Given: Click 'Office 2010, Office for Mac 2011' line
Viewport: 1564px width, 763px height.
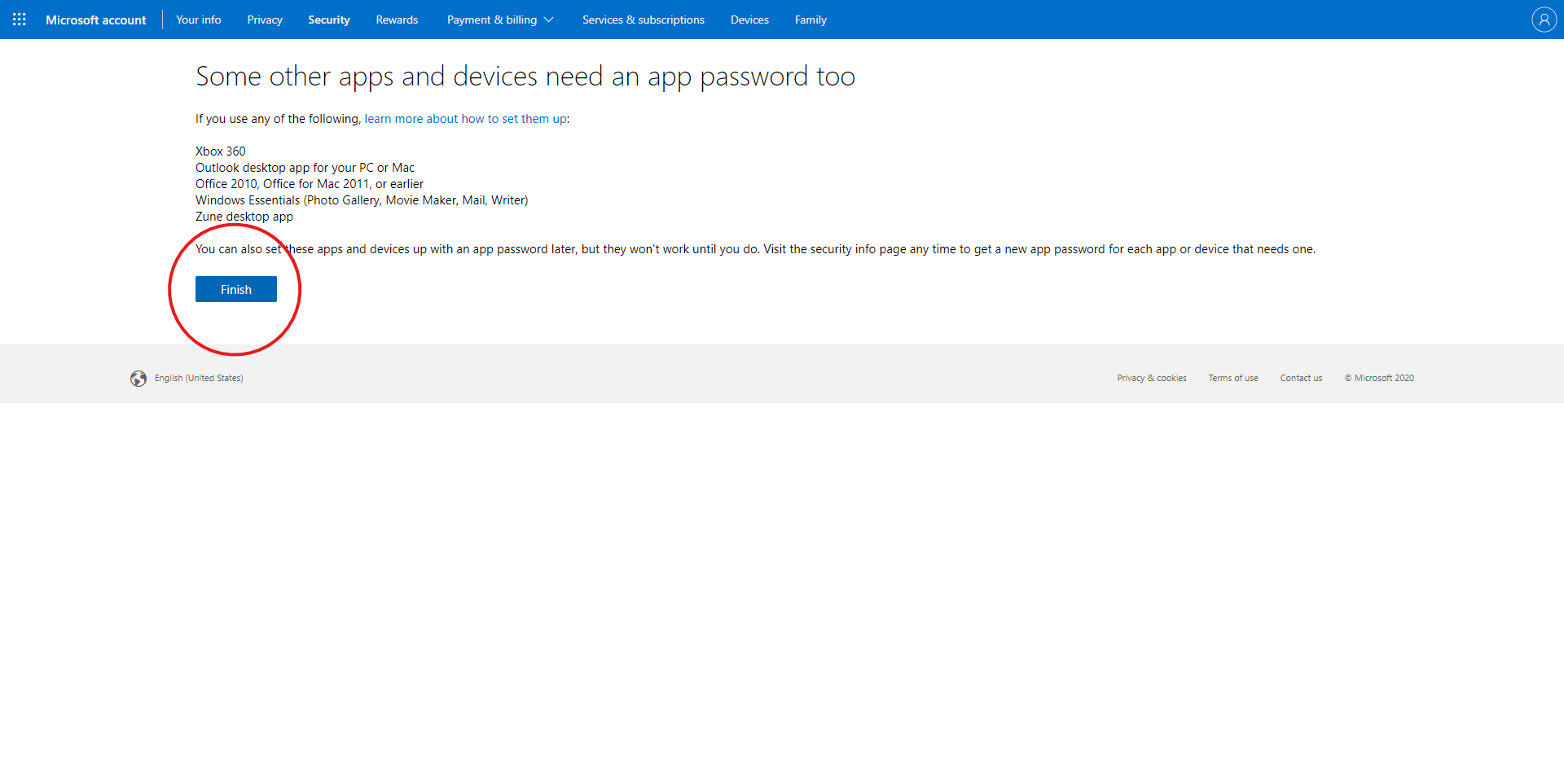Looking at the screenshot, I should click(x=310, y=184).
